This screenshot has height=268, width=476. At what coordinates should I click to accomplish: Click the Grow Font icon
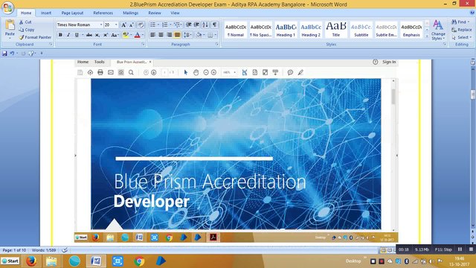[123, 25]
